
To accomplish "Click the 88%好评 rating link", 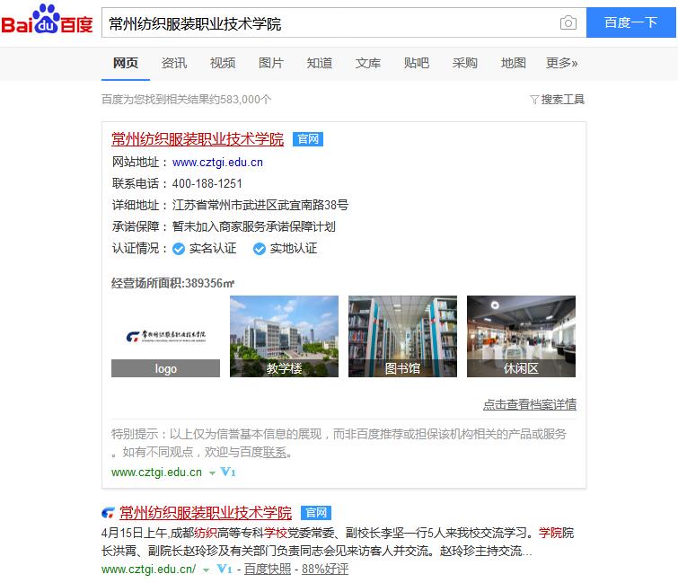I will 325,570.
